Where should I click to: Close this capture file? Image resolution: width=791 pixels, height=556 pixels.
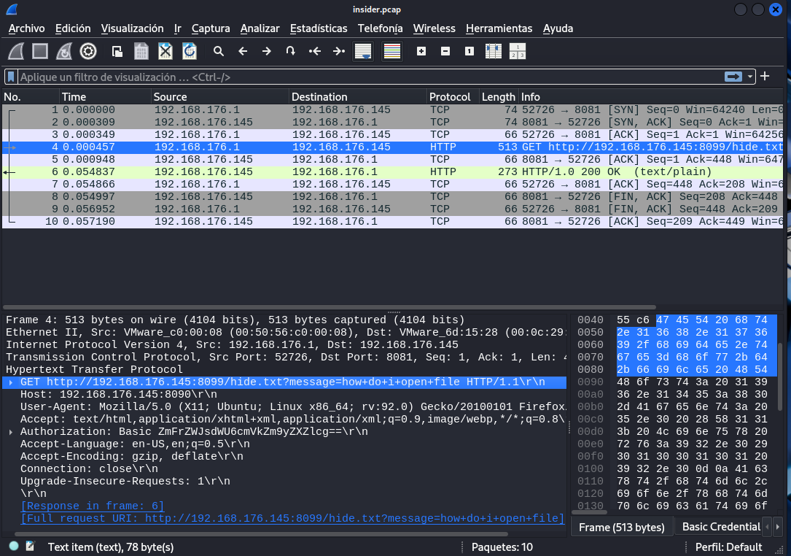click(165, 51)
